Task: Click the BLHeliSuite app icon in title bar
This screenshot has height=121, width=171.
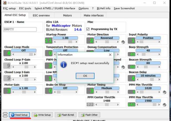Action: (x=5, y=3)
